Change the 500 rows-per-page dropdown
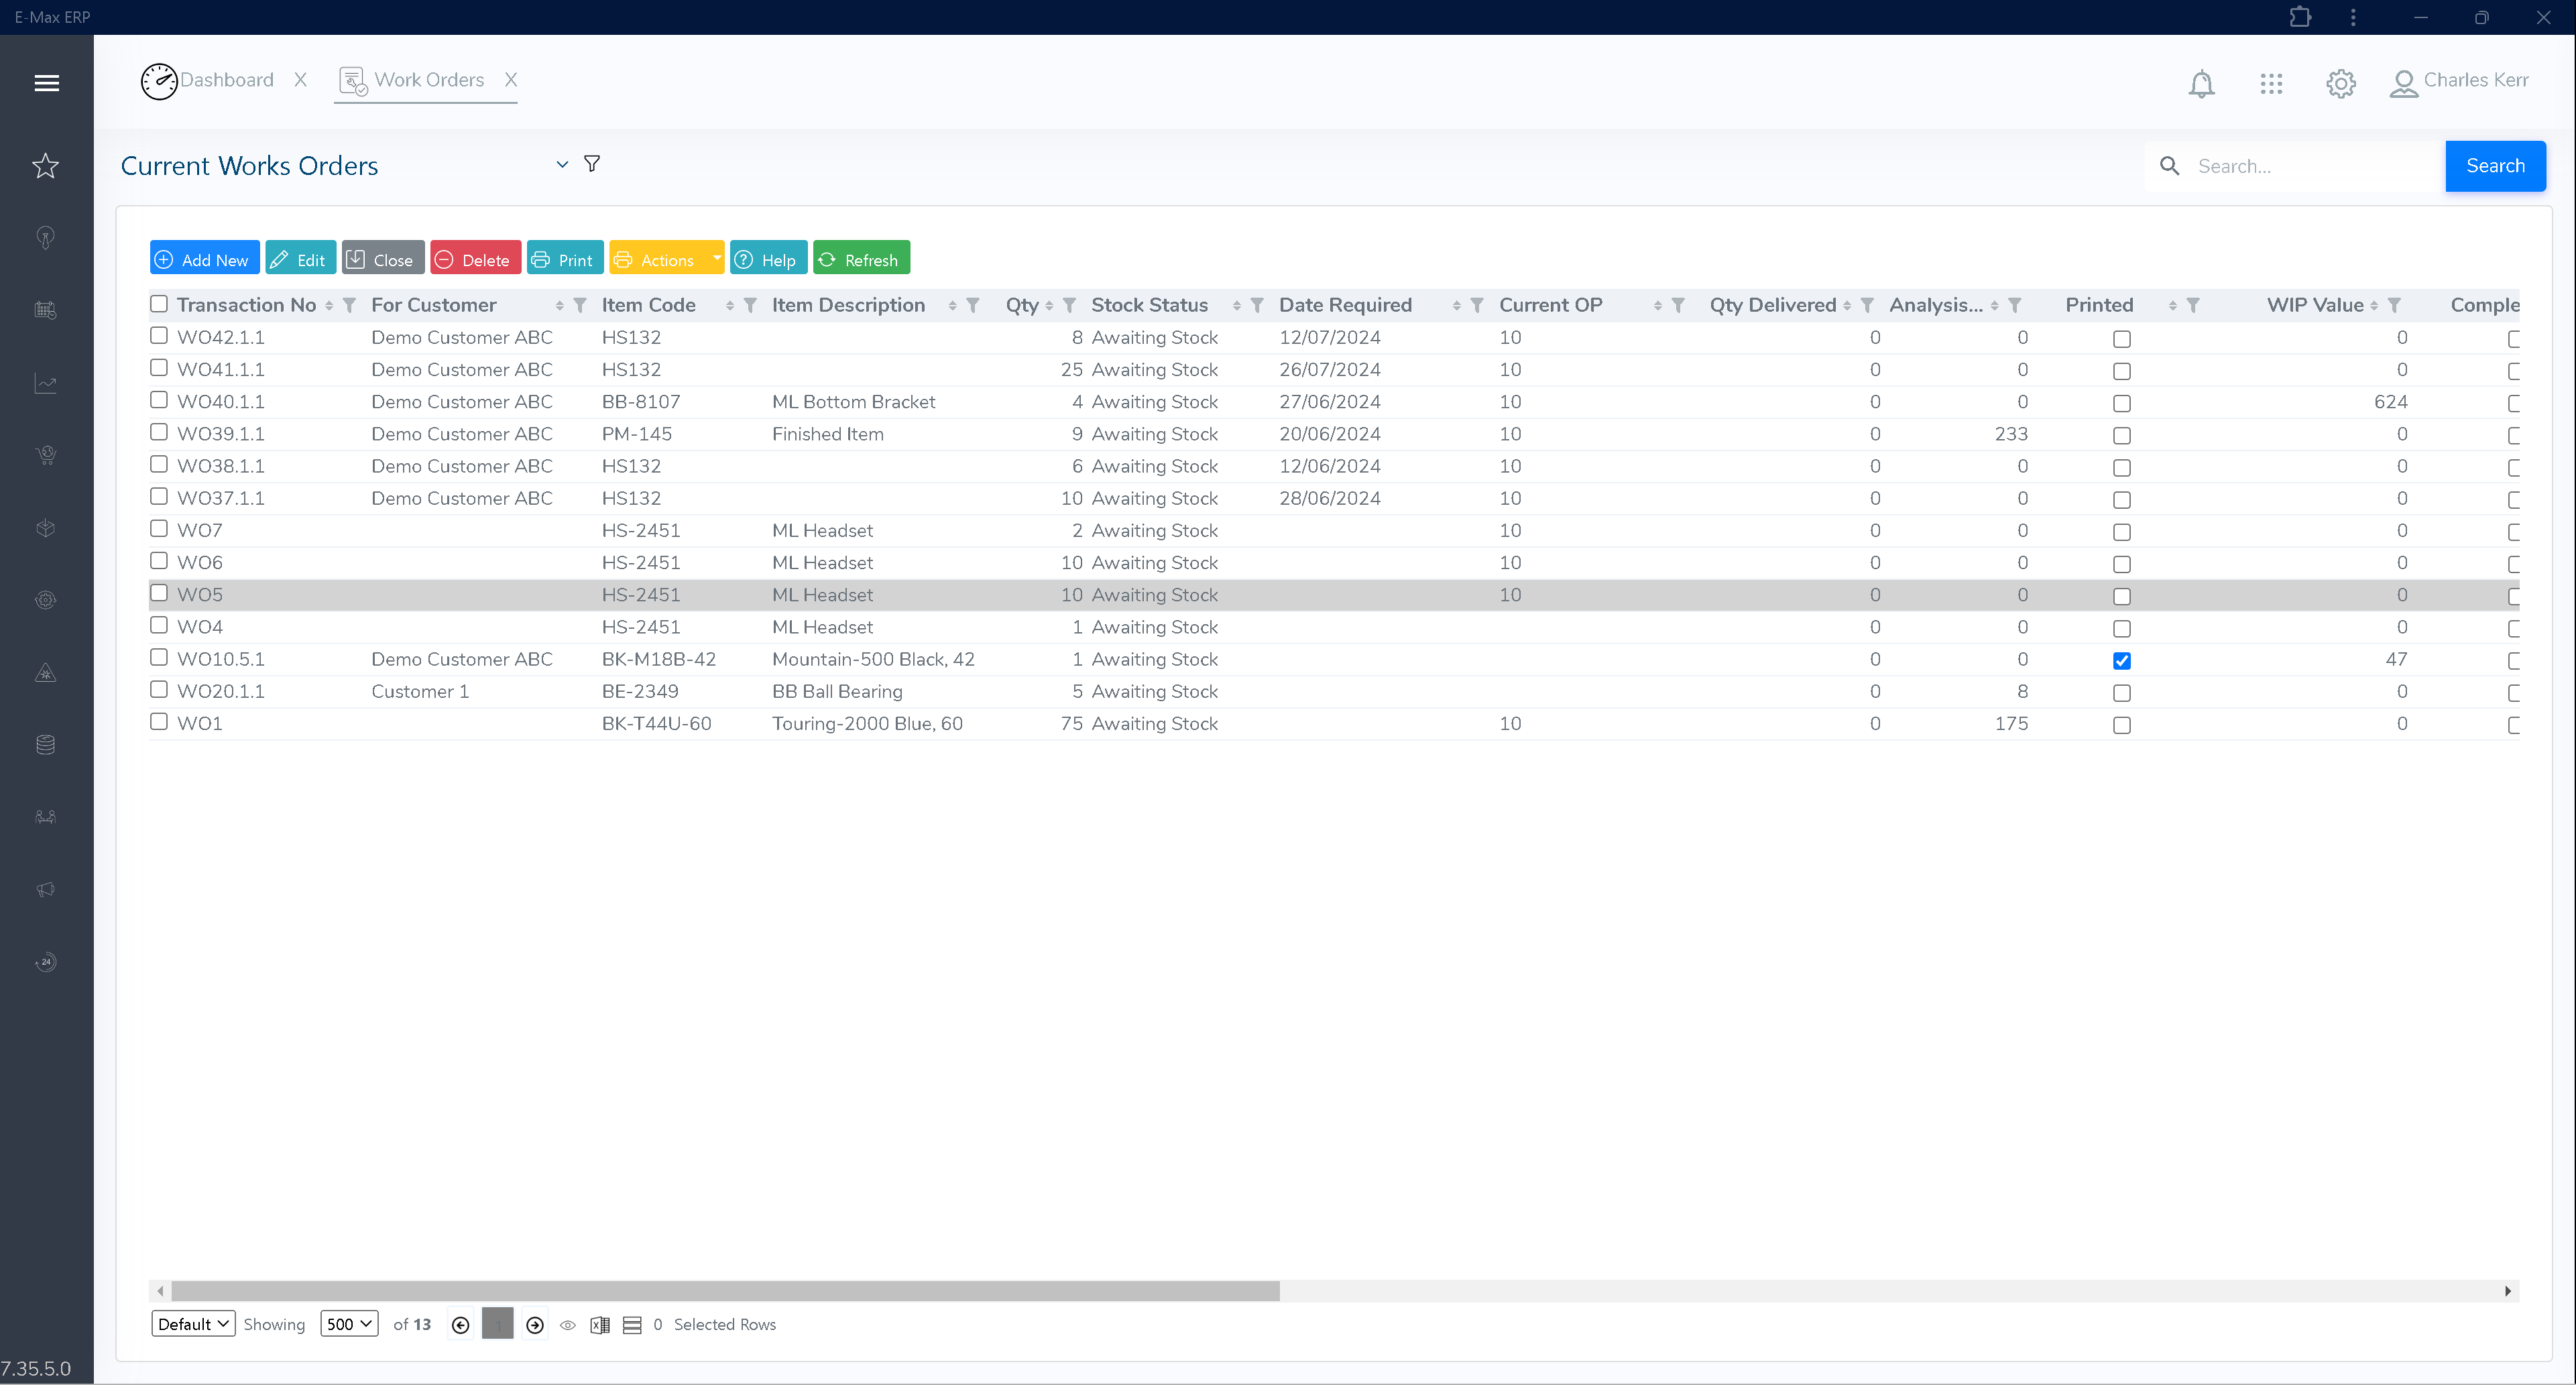 [348, 1323]
